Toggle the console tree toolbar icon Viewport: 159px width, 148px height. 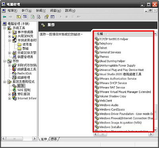click(x=25, y=17)
